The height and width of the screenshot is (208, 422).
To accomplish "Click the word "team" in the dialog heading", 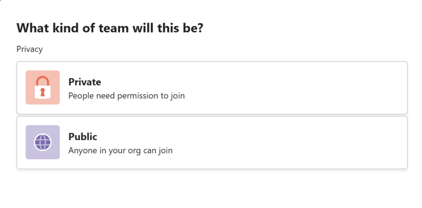I will click(x=115, y=28).
